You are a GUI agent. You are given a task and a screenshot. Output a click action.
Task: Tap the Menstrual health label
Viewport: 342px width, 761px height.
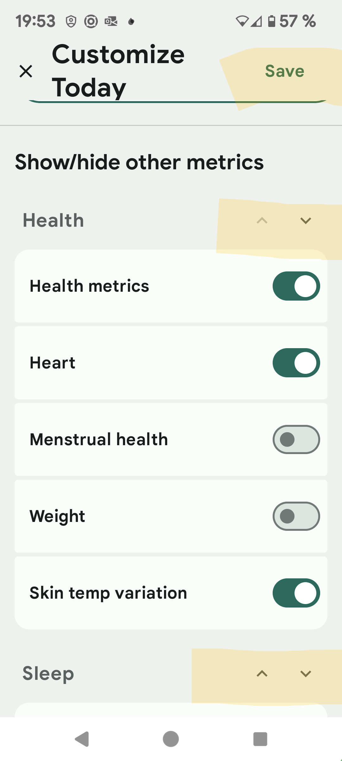pos(99,439)
